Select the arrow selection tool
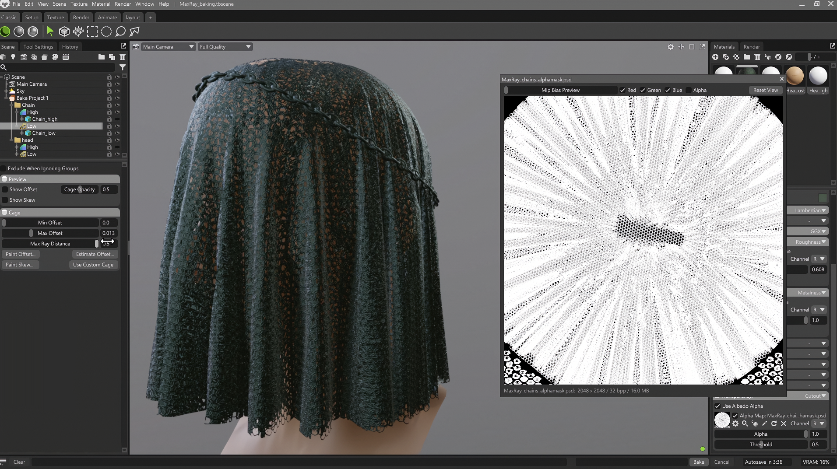This screenshot has height=469, width=837. pyautogui.click(x=50, y=31)
